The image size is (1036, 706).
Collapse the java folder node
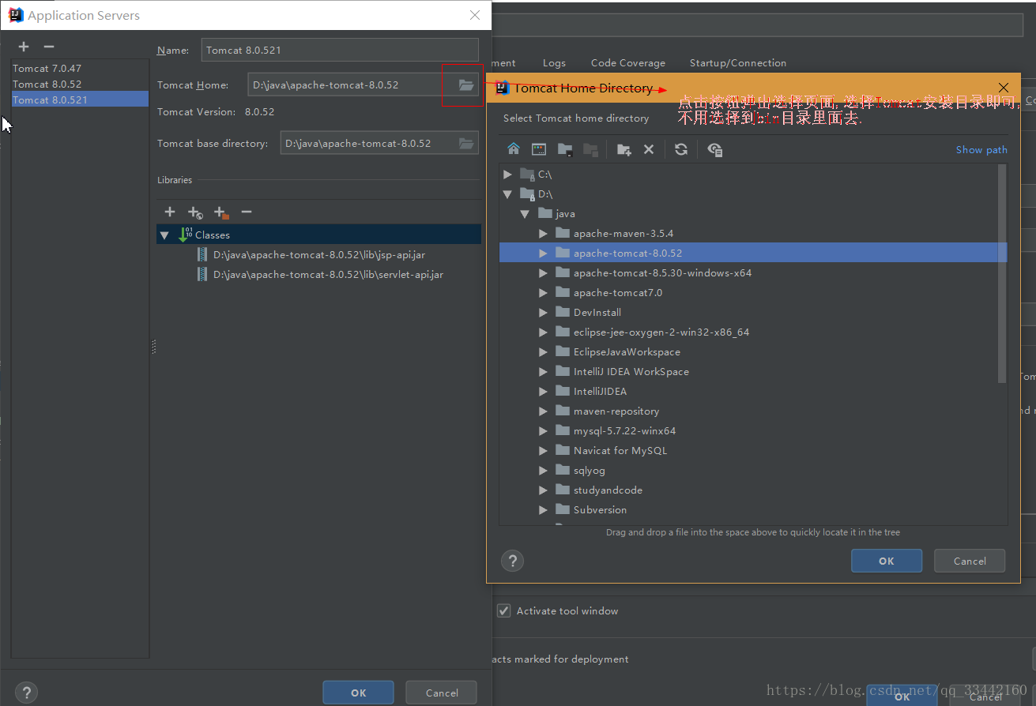[x=525, y=214]
